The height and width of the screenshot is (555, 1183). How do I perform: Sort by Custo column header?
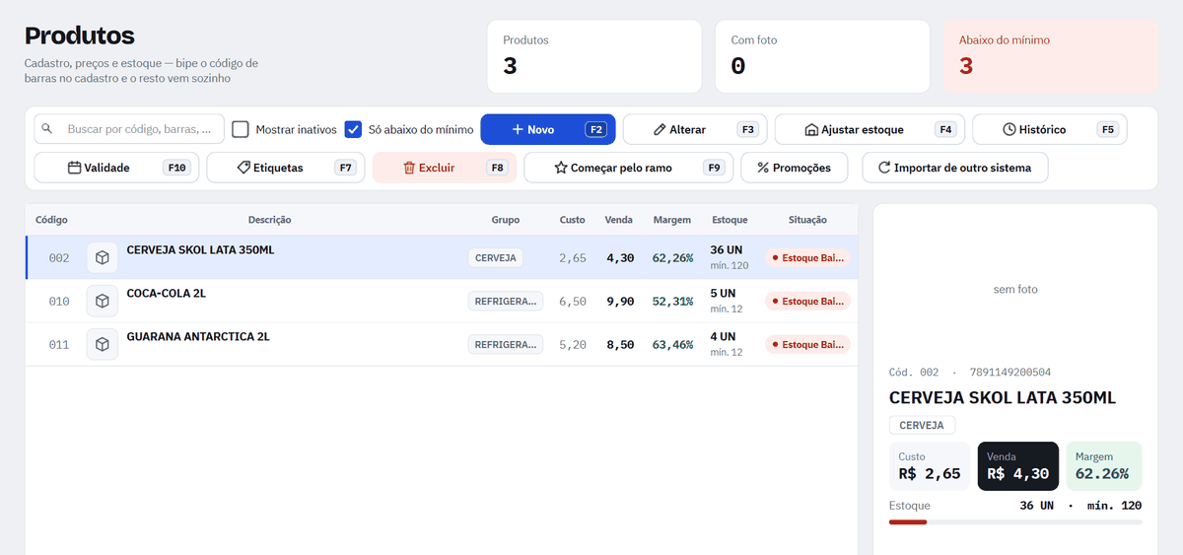[572, 220]
